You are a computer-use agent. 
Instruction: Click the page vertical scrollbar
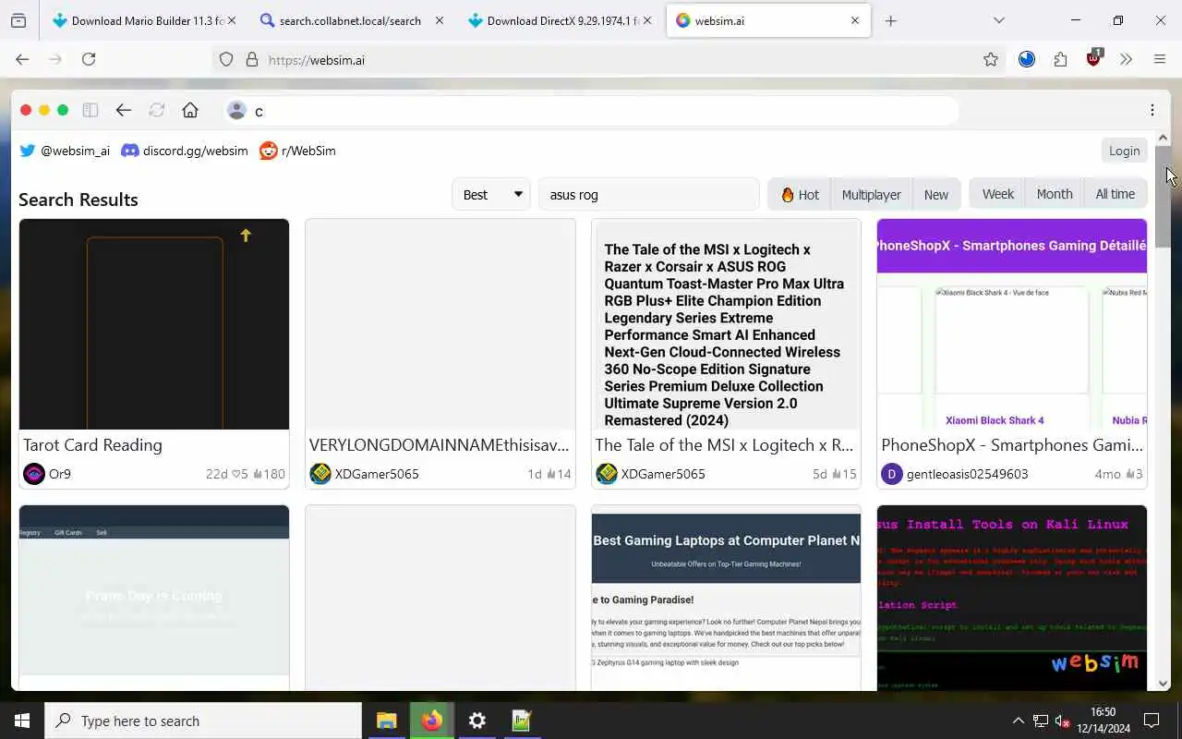point(1164,196)
